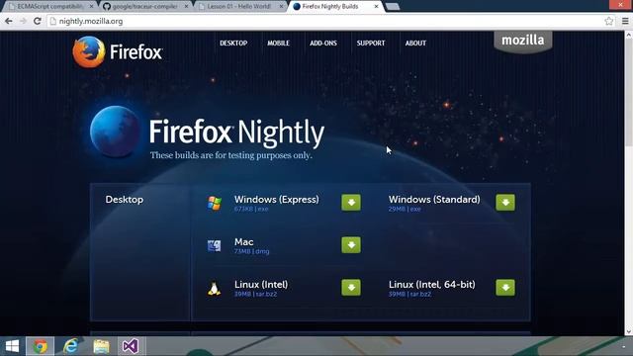Image resolution: width=633 pixels, height=356 pixels.
Task: Click the Linux penguin icon
Action: tap(214, 288)
